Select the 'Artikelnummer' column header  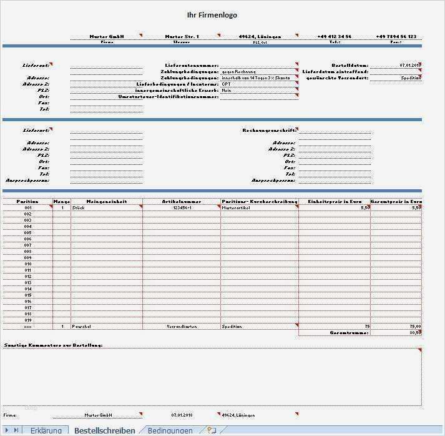182,201
